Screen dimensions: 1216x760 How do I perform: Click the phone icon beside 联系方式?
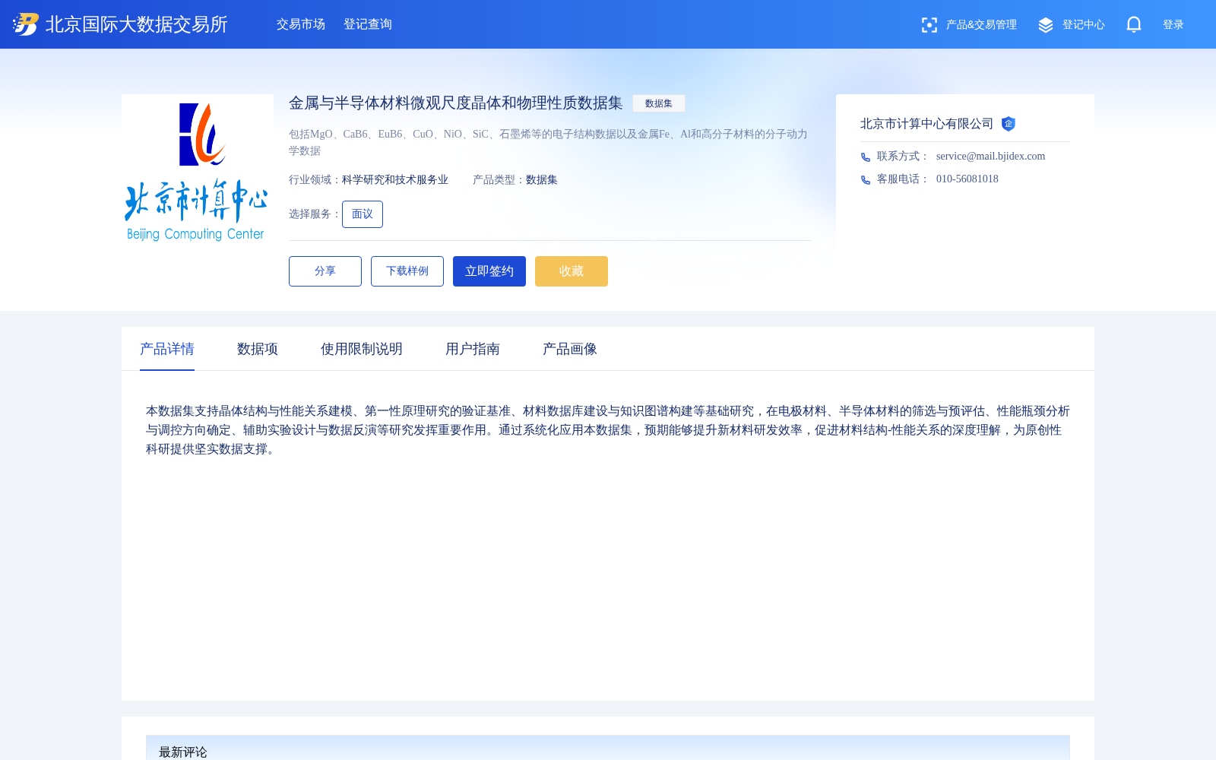pyautogui.click(x=866, y=157)
